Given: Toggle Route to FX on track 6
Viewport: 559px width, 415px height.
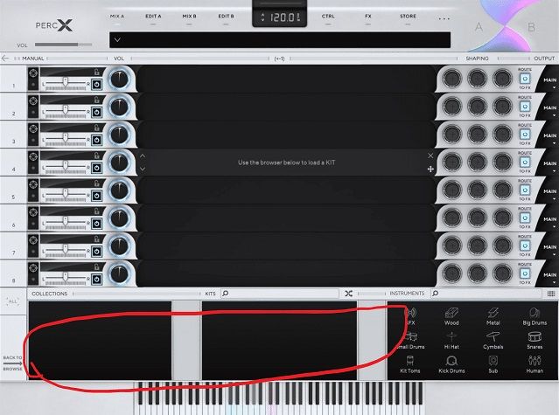Looking at the screenshot, I should click(x=525, y=218).
